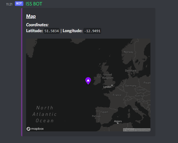This screenshot has width=178, height=143.
Task: Click the purple ISS location marker pin
Action: [x=88, y=81]
